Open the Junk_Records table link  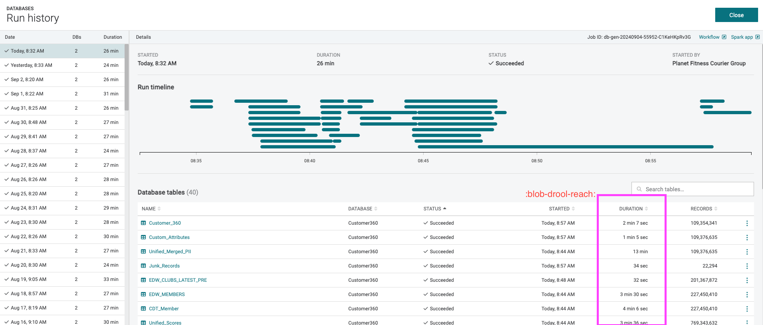point(164,266)
